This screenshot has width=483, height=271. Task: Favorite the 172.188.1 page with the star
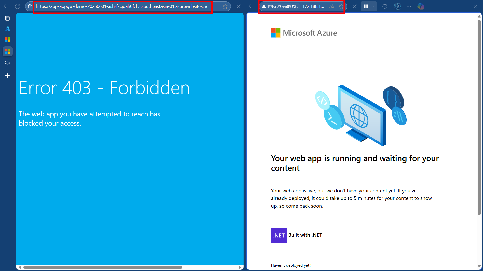pyautogui.click(x=341, y=6)
